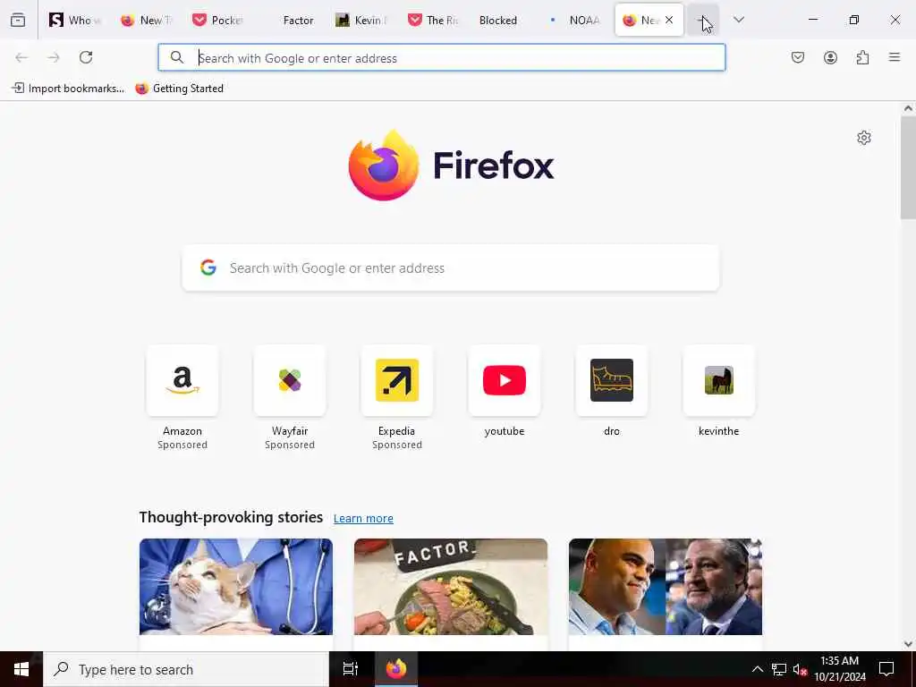Go forward one page
The width and height of the screenshot is (916, 687).
point(54,57)
